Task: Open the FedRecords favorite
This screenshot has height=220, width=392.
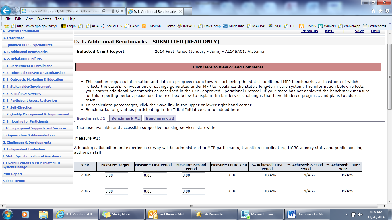Action: (x=374, y=26)
